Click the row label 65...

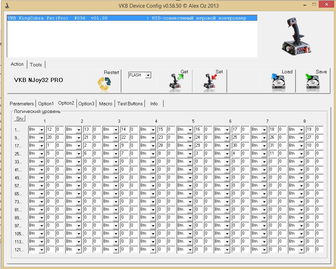point(18,194)
